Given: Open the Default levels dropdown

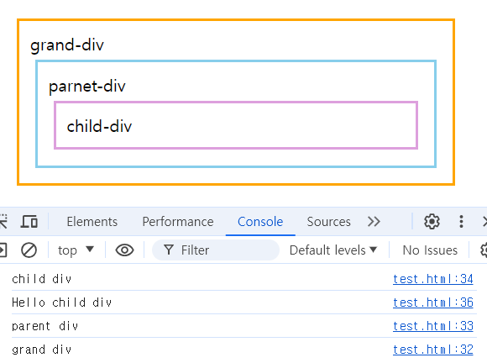Looking at the screenshot, I should coord(333,250).
